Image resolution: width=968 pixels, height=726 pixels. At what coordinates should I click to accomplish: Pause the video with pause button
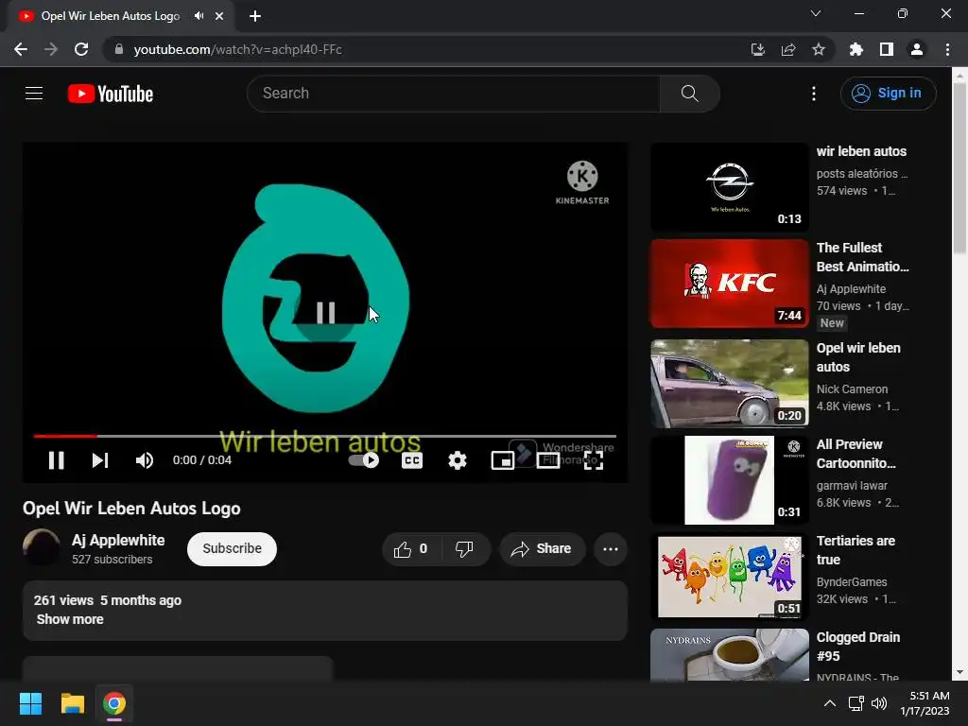point(56,460)
